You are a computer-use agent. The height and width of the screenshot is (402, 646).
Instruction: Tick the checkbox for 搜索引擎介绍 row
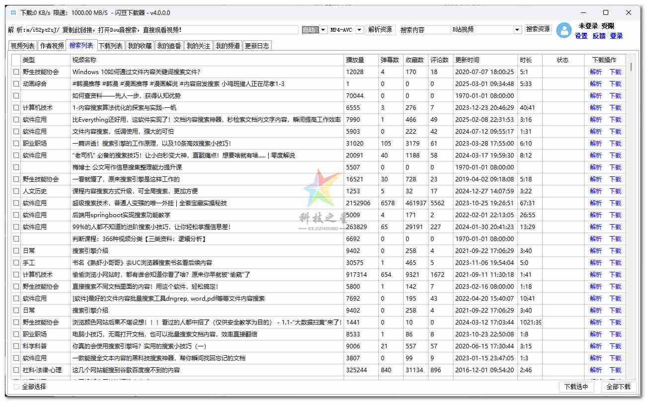pyautogui.click(x=16, y=250)
